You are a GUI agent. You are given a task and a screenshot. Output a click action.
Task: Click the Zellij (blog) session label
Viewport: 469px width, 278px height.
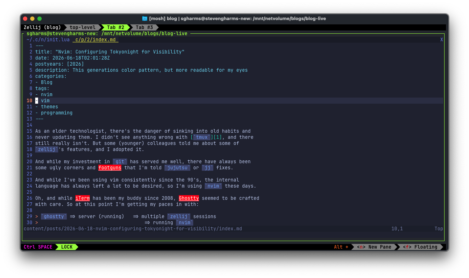click(42, 27)
